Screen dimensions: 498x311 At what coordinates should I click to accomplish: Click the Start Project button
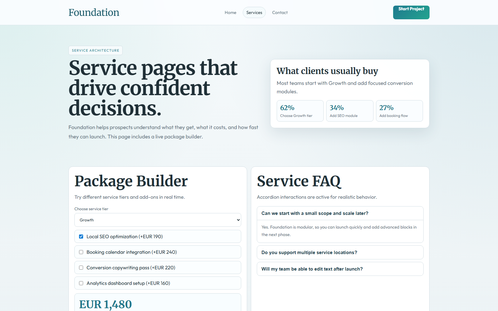pos(411,12)
